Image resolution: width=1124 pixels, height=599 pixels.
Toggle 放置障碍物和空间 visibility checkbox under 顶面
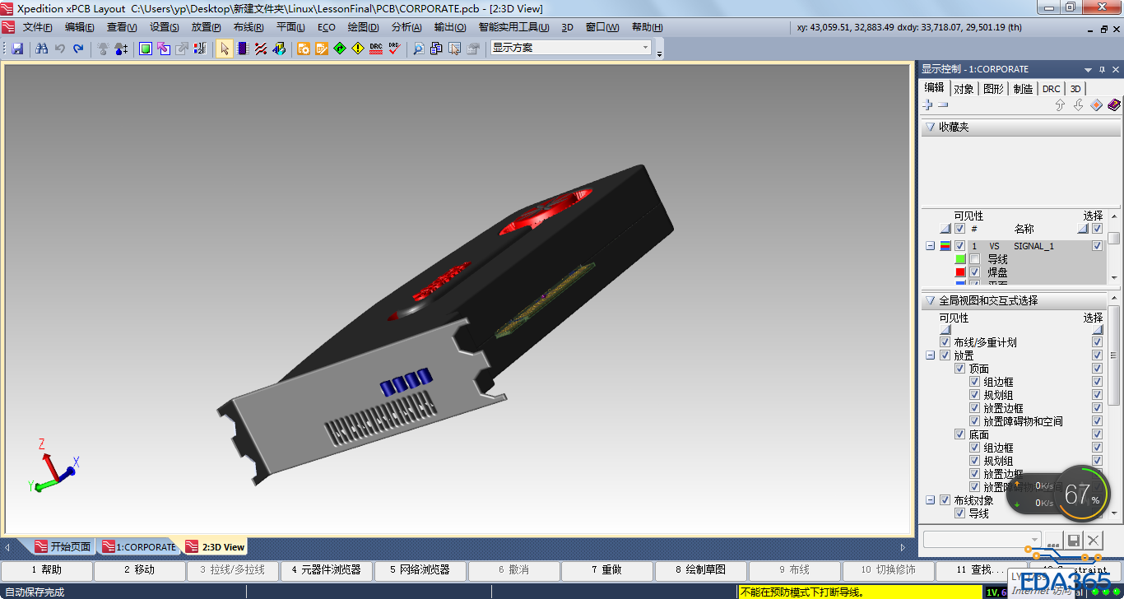coord(975,421)
